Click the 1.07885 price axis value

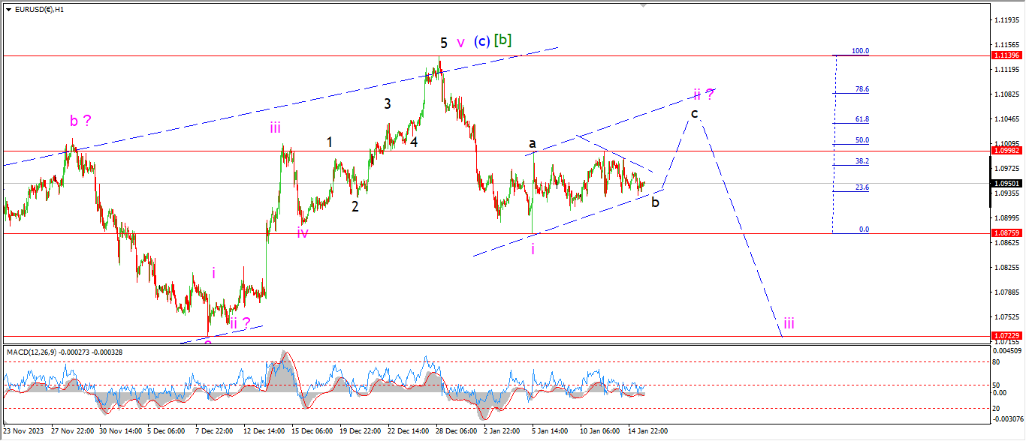click(x=1006, y=292)
